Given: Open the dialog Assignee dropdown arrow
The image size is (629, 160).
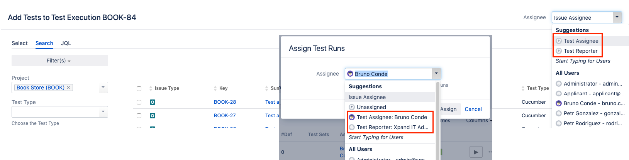Looking at the screenshot, I should (x=436, y=73).
